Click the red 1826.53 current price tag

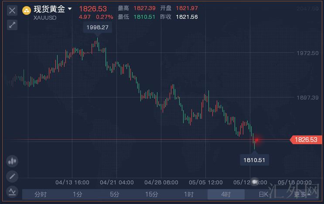[306, 140]
